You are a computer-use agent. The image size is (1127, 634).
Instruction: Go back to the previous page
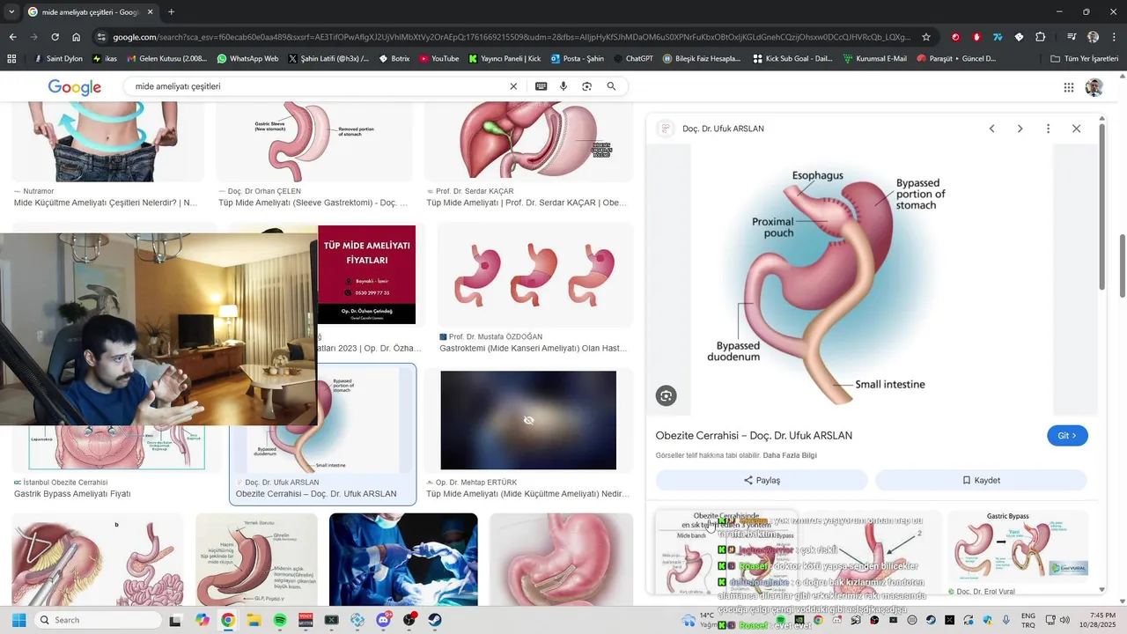pos(12,37)
